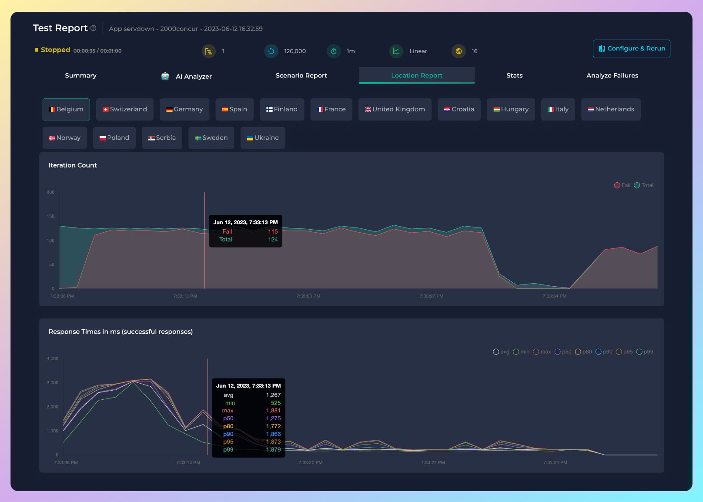The height and width of the screenshot is (502, 703).
Task: Switch to the AI Analyzer tab
Action: coord(186,76)
